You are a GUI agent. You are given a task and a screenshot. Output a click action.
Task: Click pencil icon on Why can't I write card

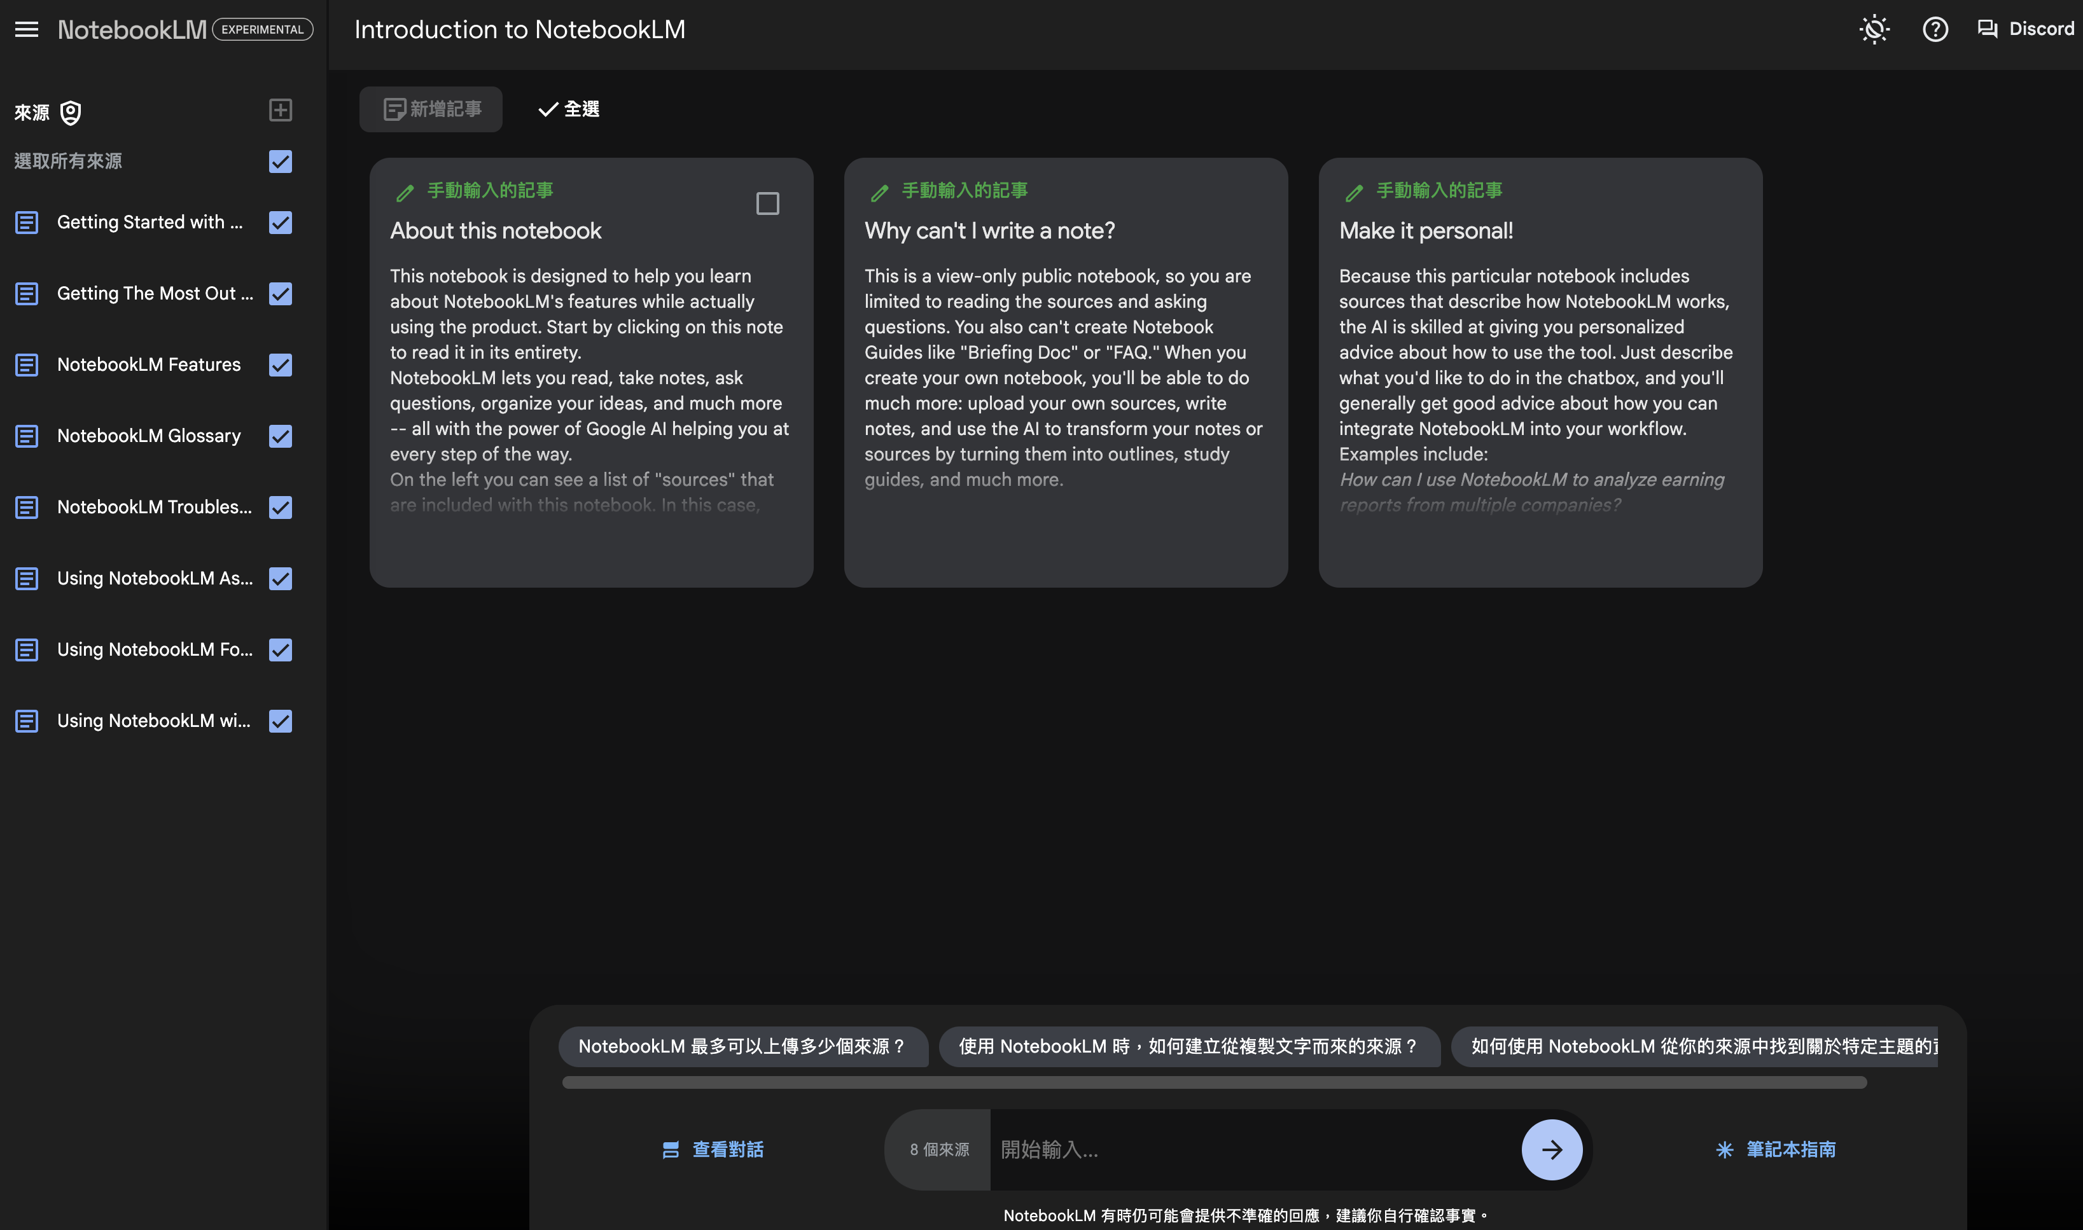pyautogui.click(x=879, y=193)
